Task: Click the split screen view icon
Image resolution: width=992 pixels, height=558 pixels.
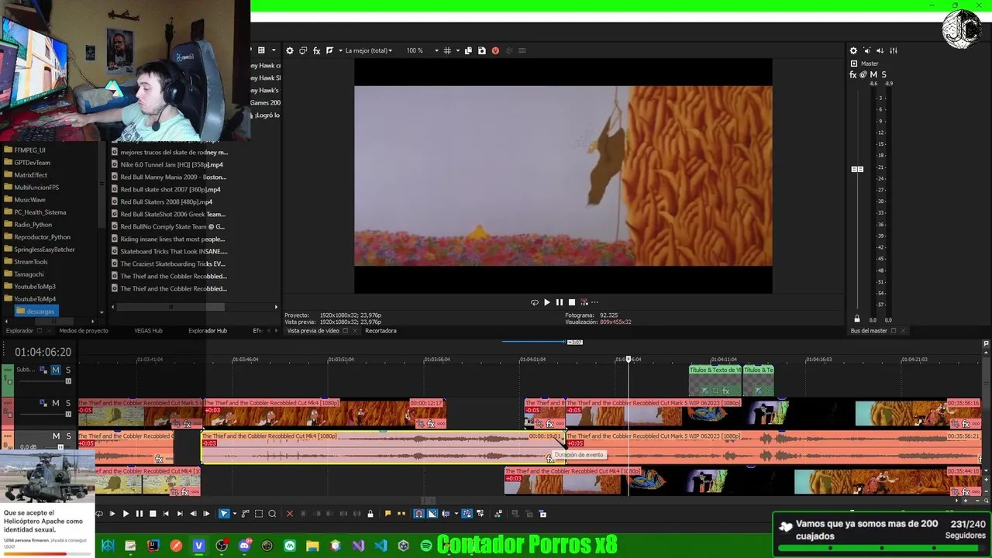Action: coord(329,50)
